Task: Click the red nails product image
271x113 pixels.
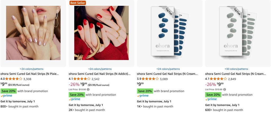Action: pos(101,33)
